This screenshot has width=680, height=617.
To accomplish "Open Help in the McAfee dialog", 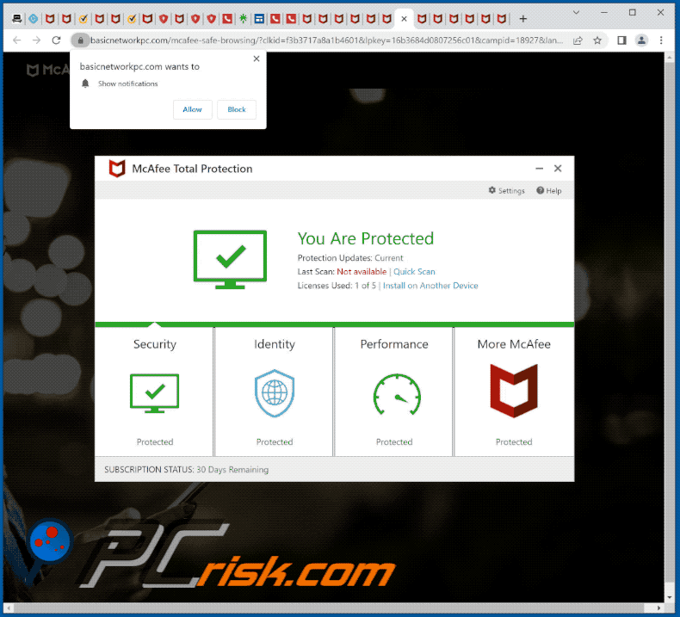I will 548,190.
